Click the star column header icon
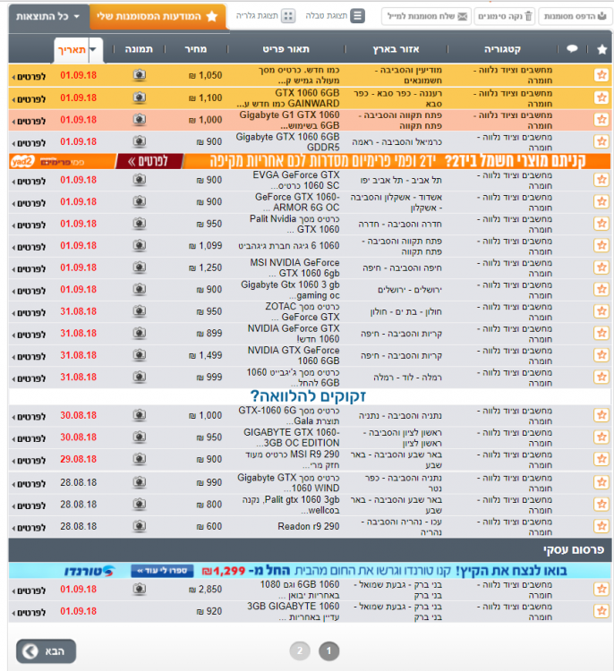 (601, 49)
